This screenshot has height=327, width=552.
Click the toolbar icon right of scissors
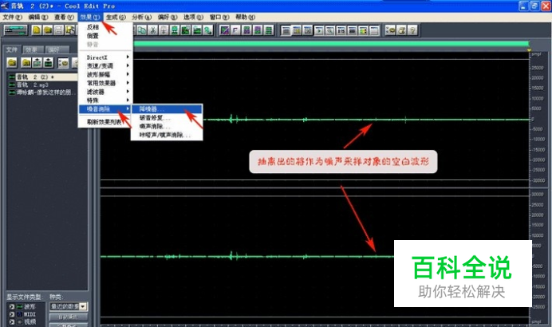pyautogui.click(x=164, y=30)
